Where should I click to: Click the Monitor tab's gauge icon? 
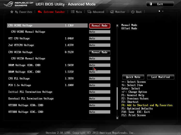click(112, 12)
